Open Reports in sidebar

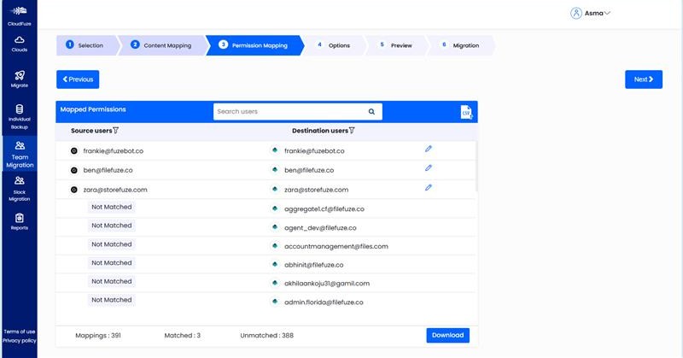click(x=19, y=221)
